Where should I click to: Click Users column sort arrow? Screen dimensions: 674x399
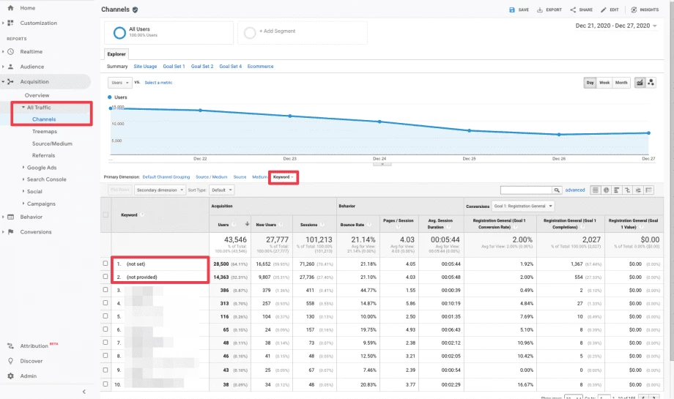point(247,224)
